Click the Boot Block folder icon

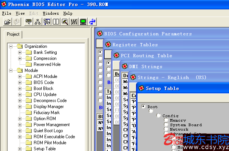[x=29, y=88]
